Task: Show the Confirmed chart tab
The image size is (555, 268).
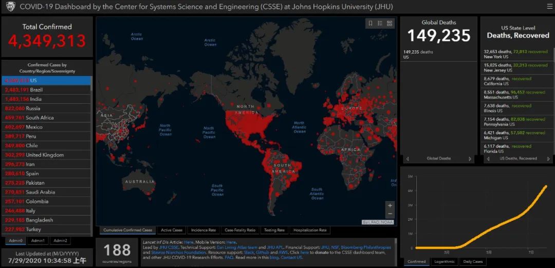Action: pos(416,262)
